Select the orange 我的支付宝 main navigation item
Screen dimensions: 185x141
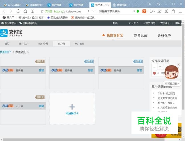click(x=115, y=35)
